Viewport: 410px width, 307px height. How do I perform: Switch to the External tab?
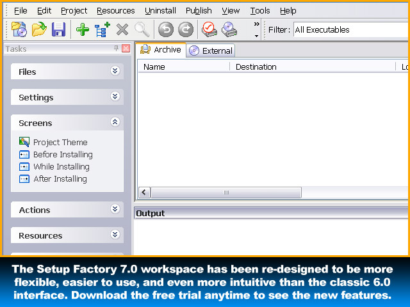[x=211, y=51]
